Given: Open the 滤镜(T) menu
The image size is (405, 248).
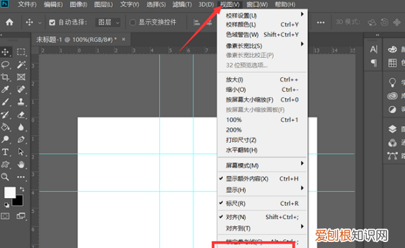Looking at the screenshot, I should [x=182, y=5].
